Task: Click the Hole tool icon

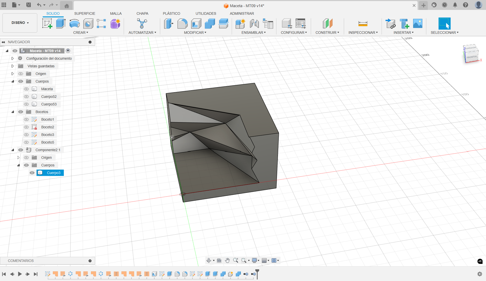Action: 88,23
